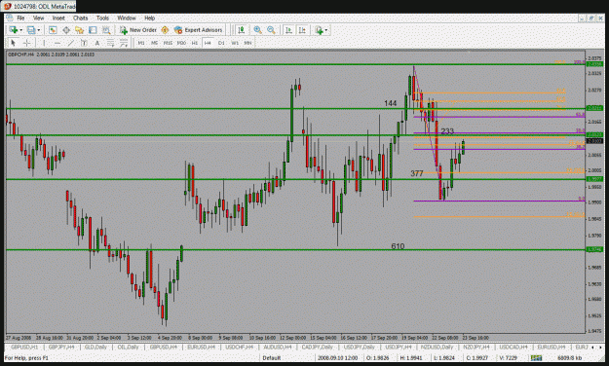609x366 pixels.
Task: Open the chart window system menu icon left of File
Action: [10, 18]
